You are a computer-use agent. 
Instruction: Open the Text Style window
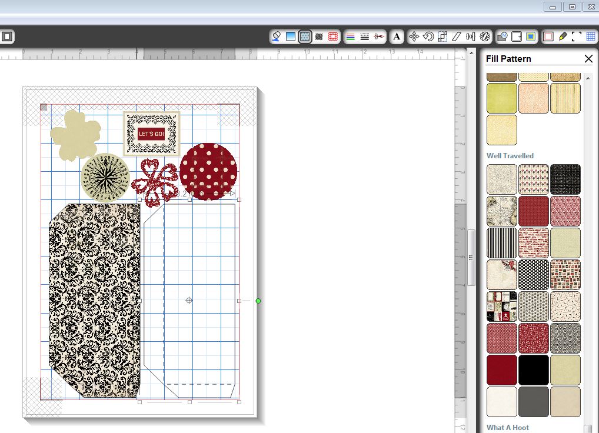point(397,36)
